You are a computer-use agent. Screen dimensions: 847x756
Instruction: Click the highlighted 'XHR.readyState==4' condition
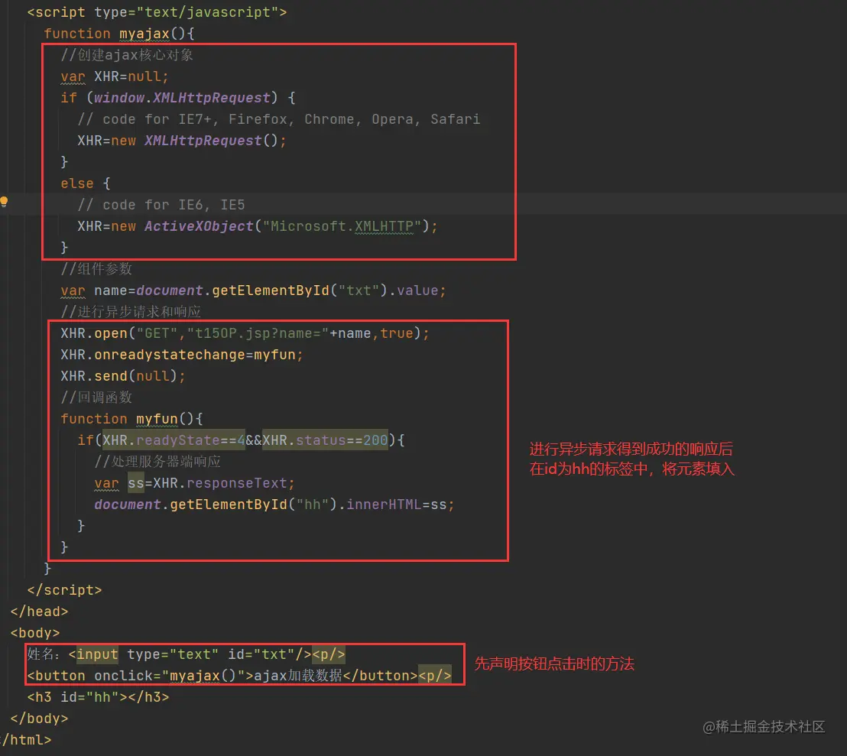click(x=174, y=440)
